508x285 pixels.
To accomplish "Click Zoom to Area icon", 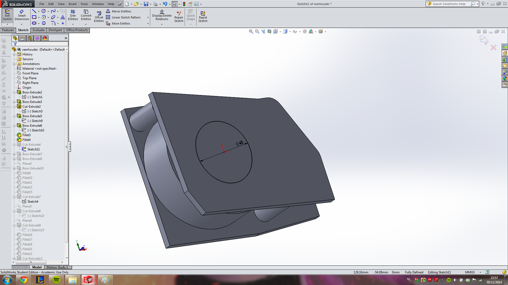I will tap(257, 31).
